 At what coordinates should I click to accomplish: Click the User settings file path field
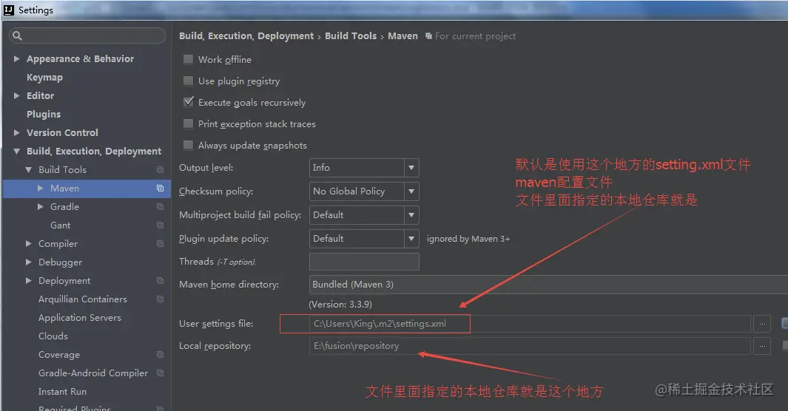tap(530, 324)
